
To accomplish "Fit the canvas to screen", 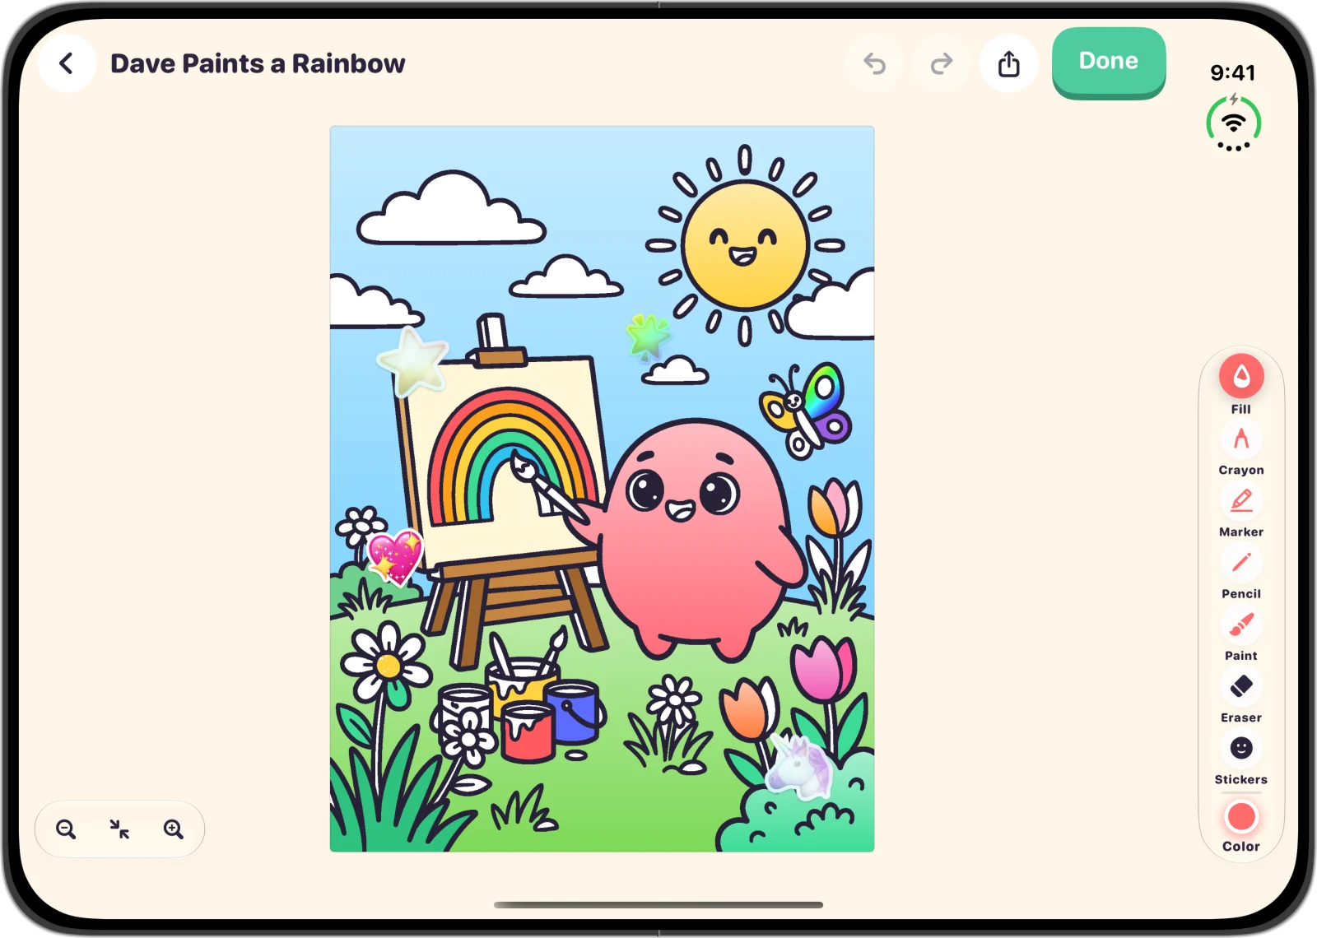I will (119, 829).
